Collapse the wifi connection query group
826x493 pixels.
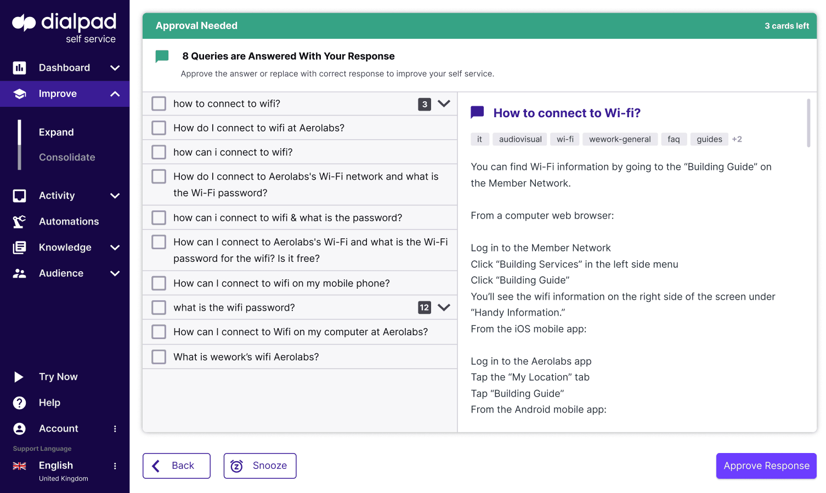pos(444,104)
